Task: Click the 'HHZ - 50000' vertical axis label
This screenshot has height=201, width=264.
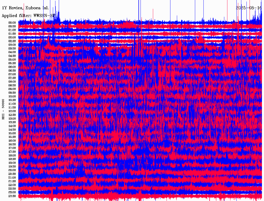Action: click(x=3, y=109)
